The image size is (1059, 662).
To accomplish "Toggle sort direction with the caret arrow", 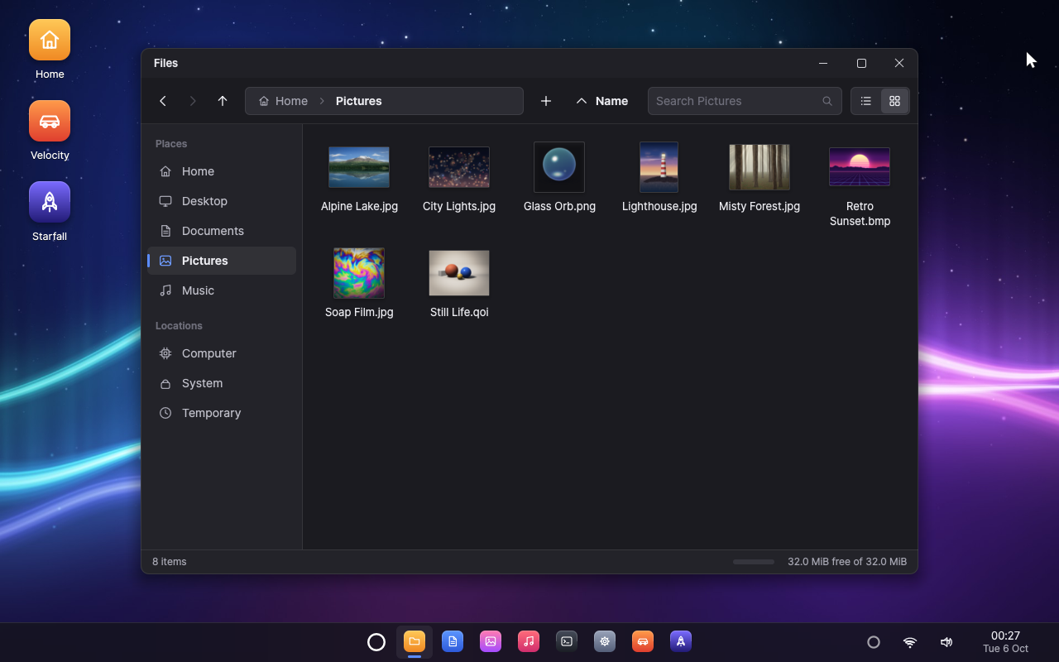I will (x=582, y=101).
